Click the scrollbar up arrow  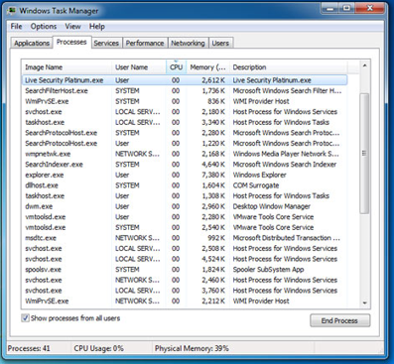click(x=364, y=65)
